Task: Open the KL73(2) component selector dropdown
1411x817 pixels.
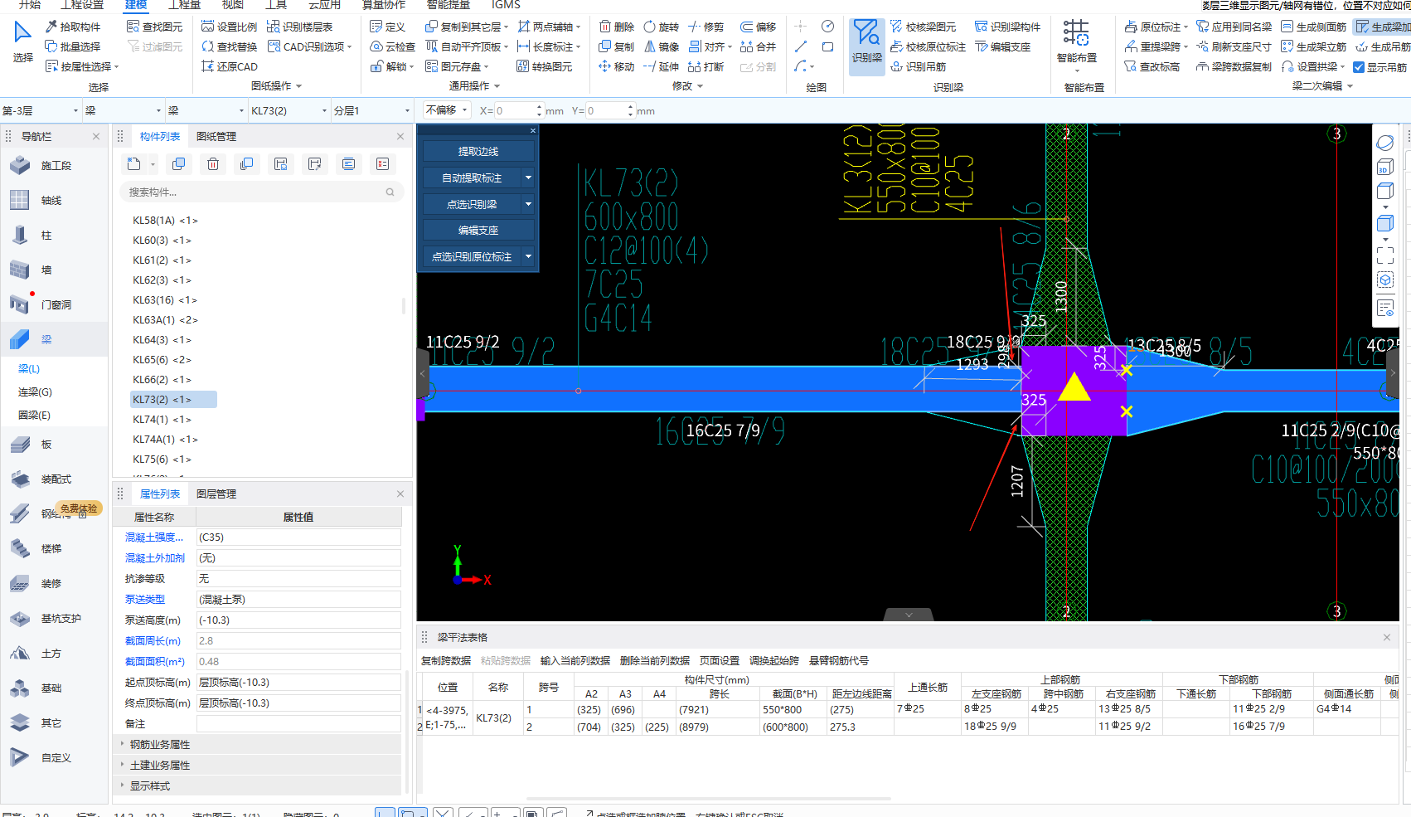Action: point(324,110)
